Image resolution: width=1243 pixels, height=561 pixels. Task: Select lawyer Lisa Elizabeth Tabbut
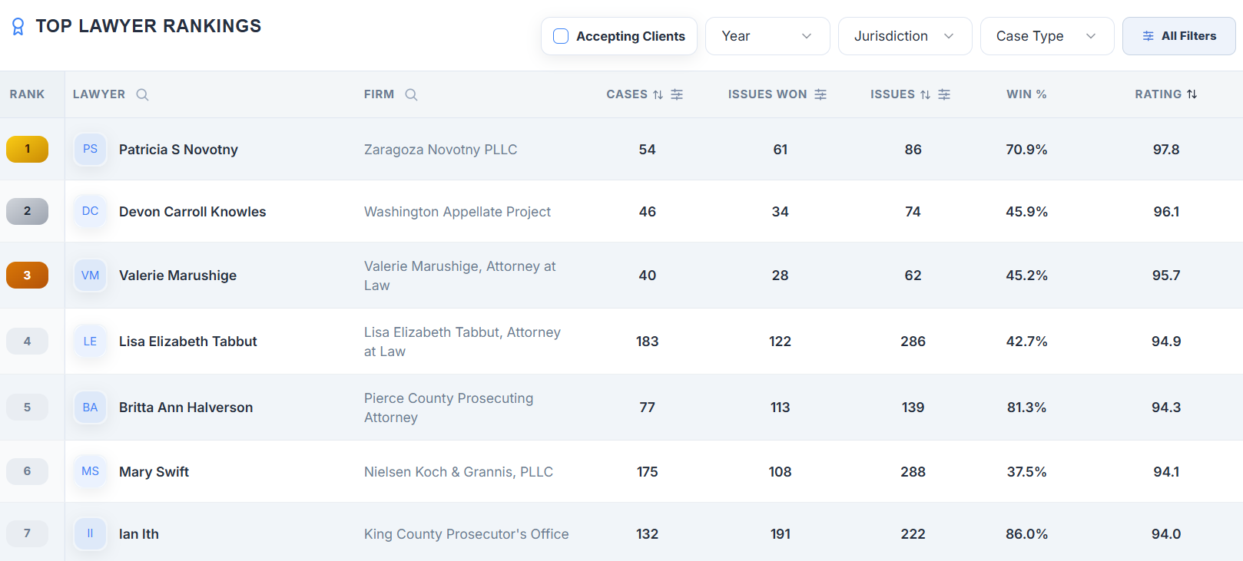click(187, 342)
